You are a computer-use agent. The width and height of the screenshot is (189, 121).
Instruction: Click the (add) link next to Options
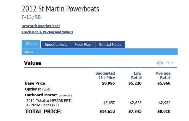click(x=46, y=90)
